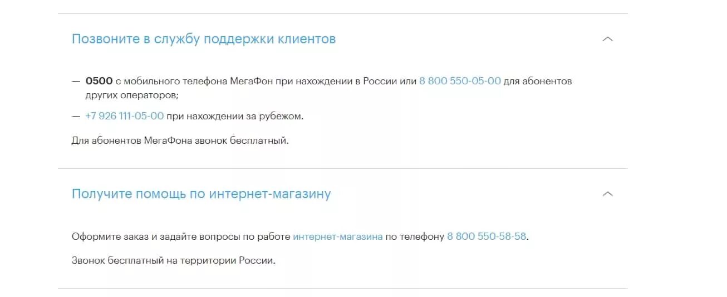The image size is (727, 297).
Task: Click the dash bullet before +7 926 number
Action: point(76,116)
